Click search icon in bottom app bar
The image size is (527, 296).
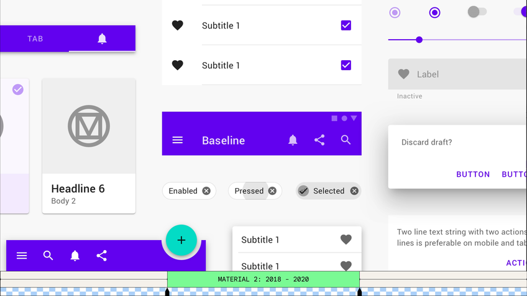[x=48, y=256]
